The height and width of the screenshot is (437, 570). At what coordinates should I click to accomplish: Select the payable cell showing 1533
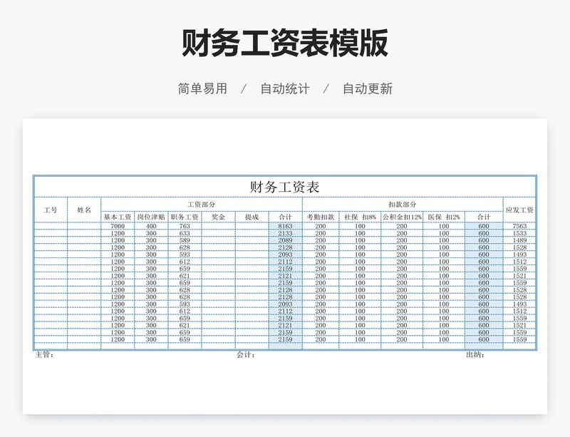pos(519,233)
